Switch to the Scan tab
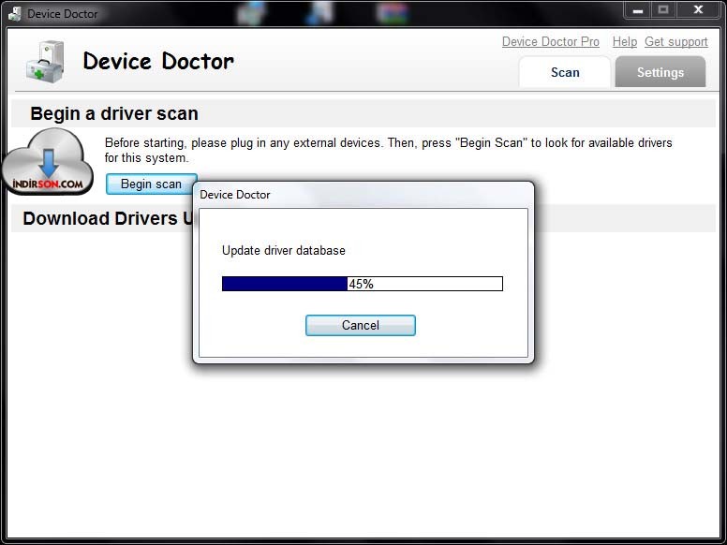This screenshot has width=727, height=545. [x=565, y=72]
